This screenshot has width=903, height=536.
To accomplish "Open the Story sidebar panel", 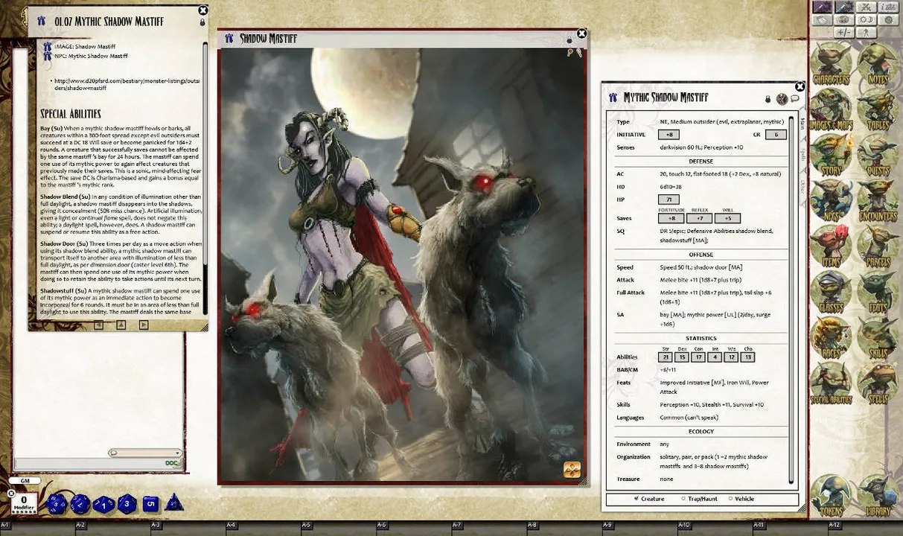I will 832,156.
